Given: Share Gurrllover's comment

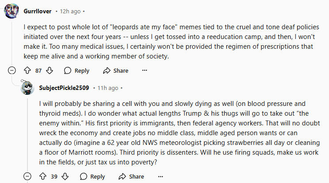Looking at the screenshot, I should tap(116, 70).
